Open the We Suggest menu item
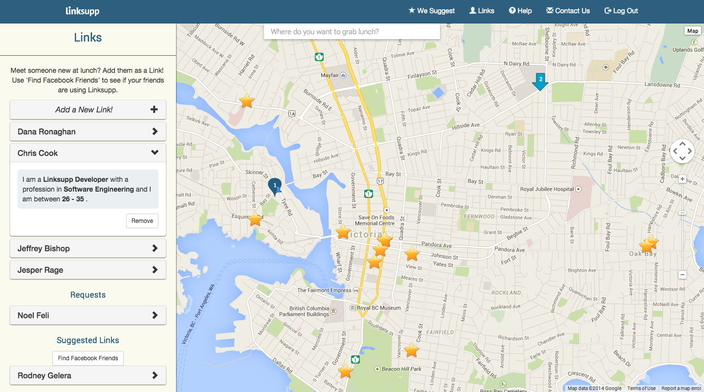Screen dimensions: 704x392 pyautogui.click(x=432, y=11)
